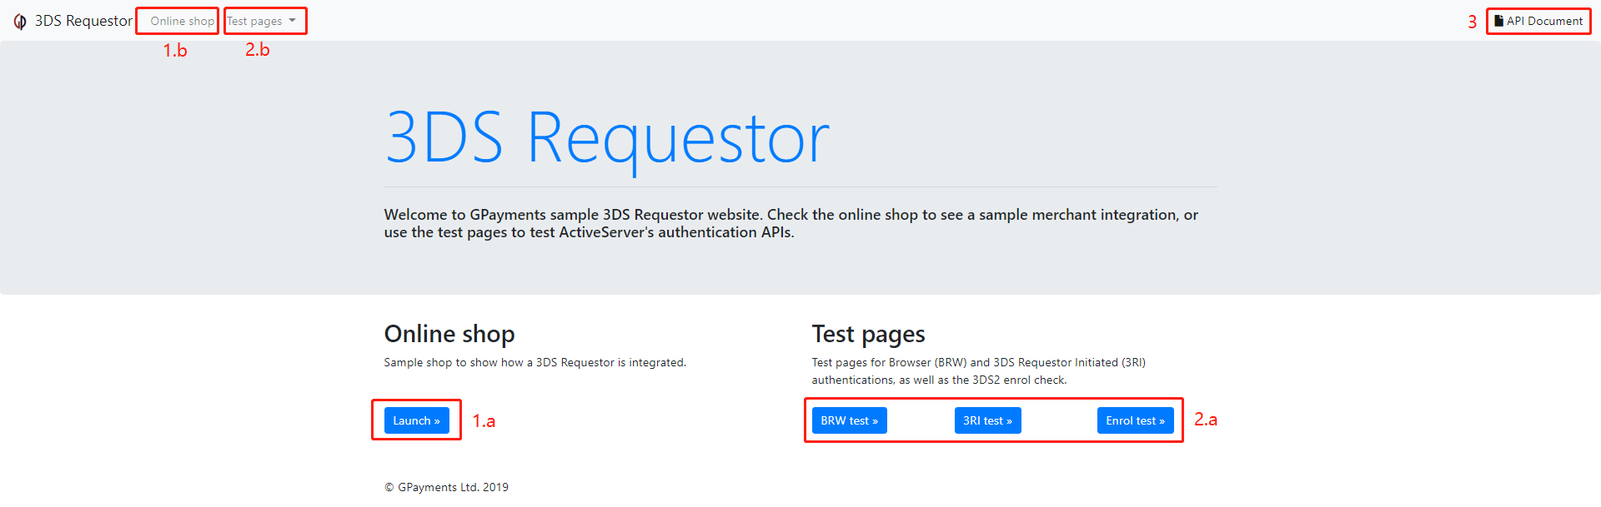
Task: Click the red 3 annotation near API Document
Action: [x=1472, y=22]
